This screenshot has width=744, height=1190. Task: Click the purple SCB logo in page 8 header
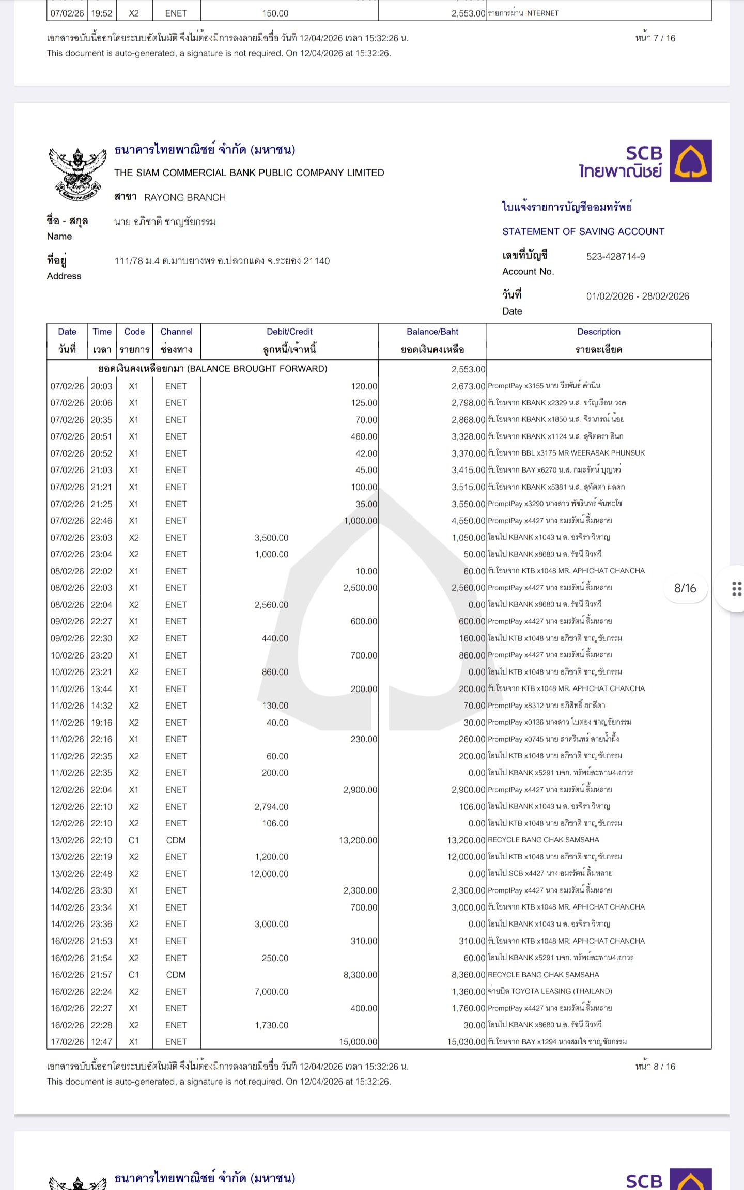(x=690, y=161)
